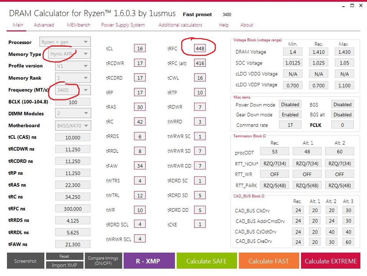Open the Memory Type dropdown

(x=69, y=54)
